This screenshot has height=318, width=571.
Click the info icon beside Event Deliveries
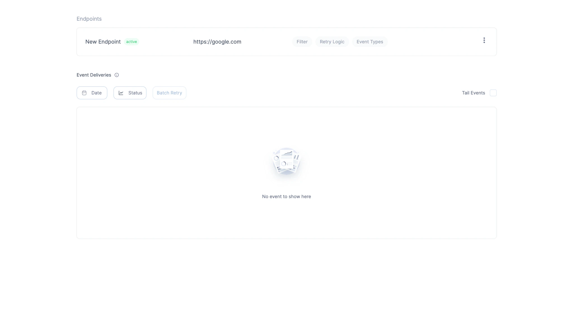pyautogui.click(x=117, y=75)
